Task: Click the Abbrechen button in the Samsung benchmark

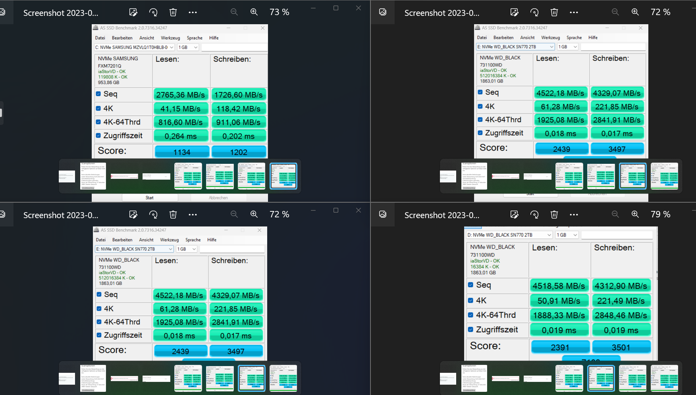Action: tap(218, 197)
